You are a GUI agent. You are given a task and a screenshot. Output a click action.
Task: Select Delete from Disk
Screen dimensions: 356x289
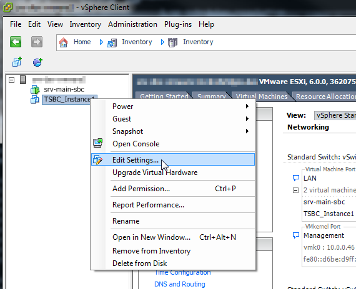click(173, 263)
